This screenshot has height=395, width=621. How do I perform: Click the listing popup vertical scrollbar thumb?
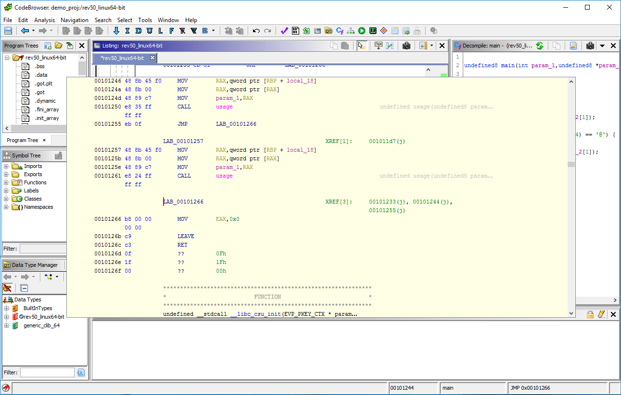pyautogui.click(x=571, y=164)
